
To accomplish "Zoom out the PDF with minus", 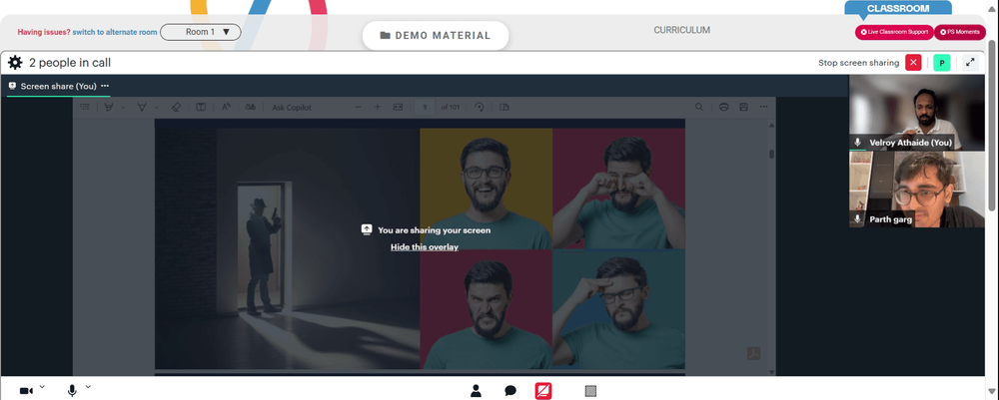I will [x=358, y=107].
